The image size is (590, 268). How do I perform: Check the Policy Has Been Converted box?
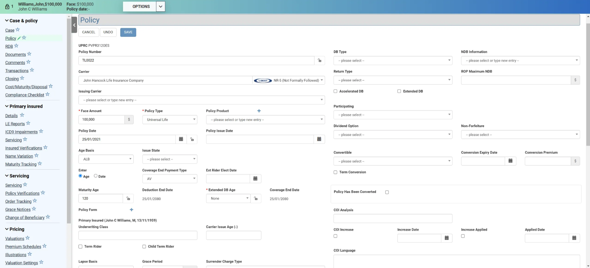pos(387,192)
